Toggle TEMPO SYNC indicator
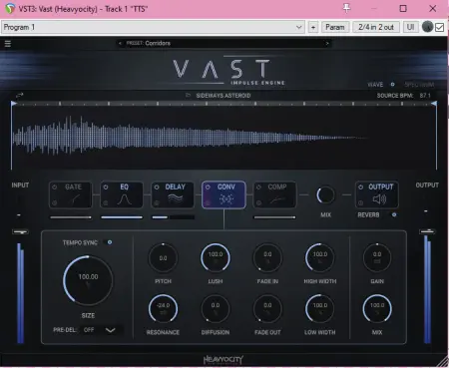Image resolution: width=449 pixels, height=368 pixels. [x=110, y=242]
